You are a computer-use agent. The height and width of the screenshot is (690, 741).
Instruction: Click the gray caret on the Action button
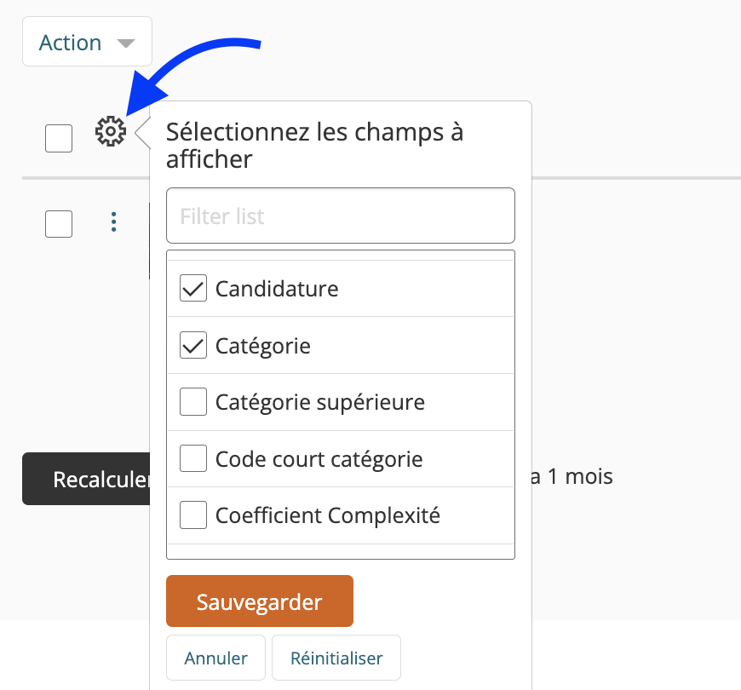click(126, 43)
